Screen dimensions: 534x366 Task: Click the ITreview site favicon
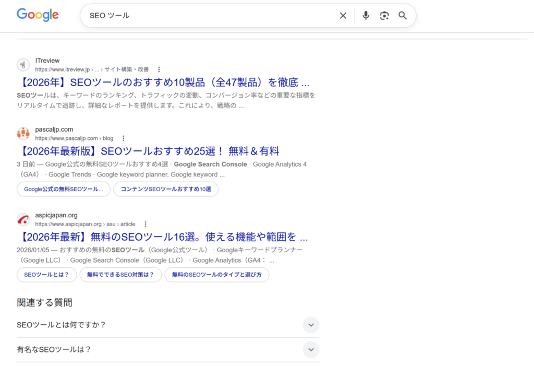coord(23,65)
